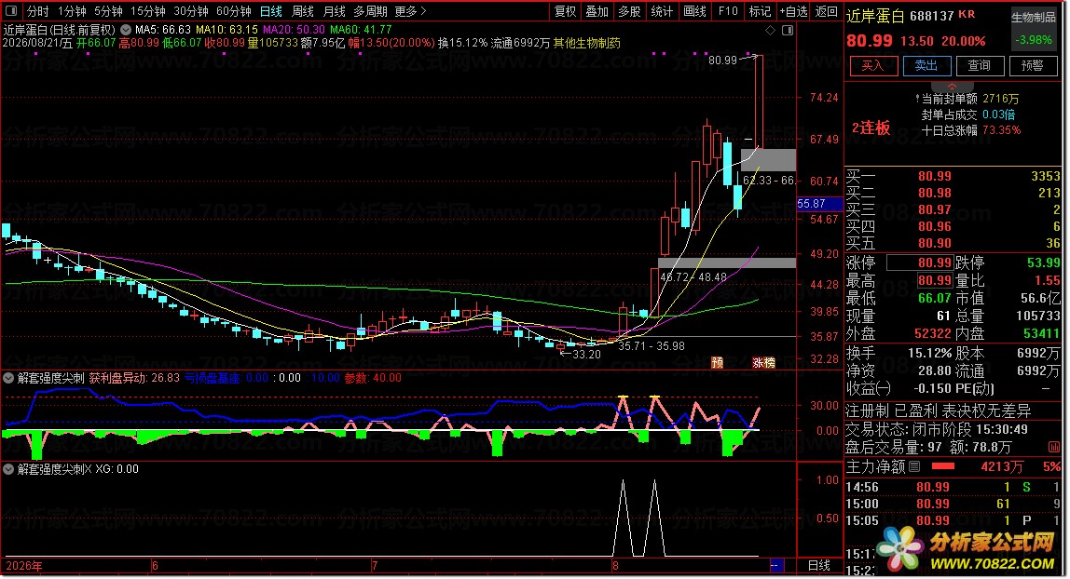1070x579 pixels.
Task: Click the 其他生物制药 industry link
Action: click(x=587, y=43)
